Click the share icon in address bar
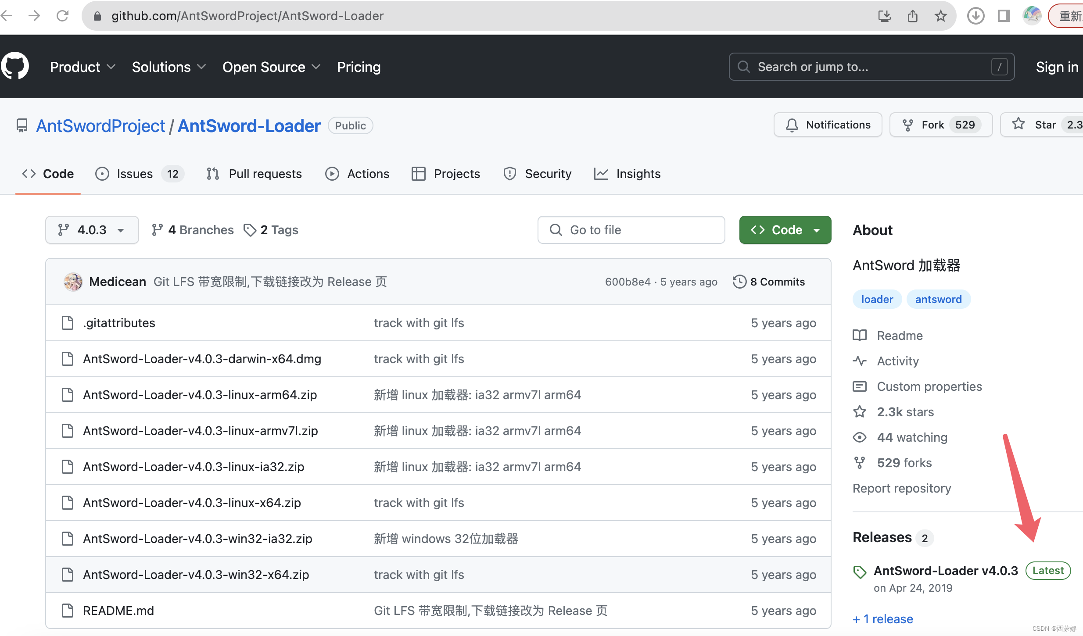The width and height of the screenshot is (1083, 636). click(x=913, y=16)
